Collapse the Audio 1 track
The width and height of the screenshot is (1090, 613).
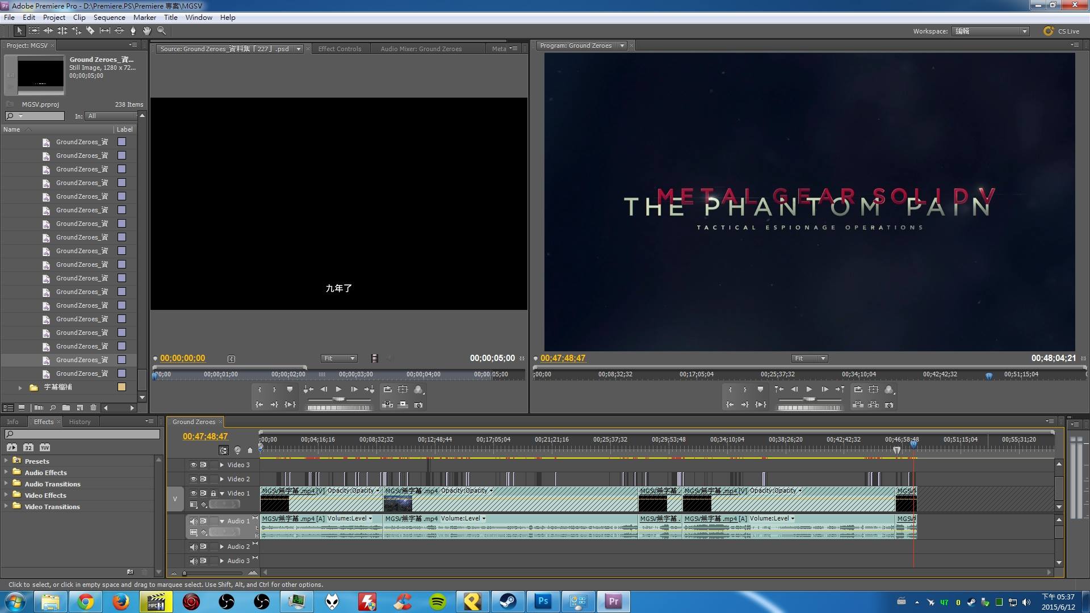click(x=222, y=521)
